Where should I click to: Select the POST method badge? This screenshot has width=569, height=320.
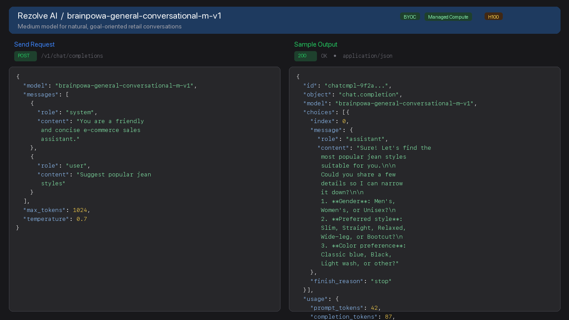coord(25,56)
